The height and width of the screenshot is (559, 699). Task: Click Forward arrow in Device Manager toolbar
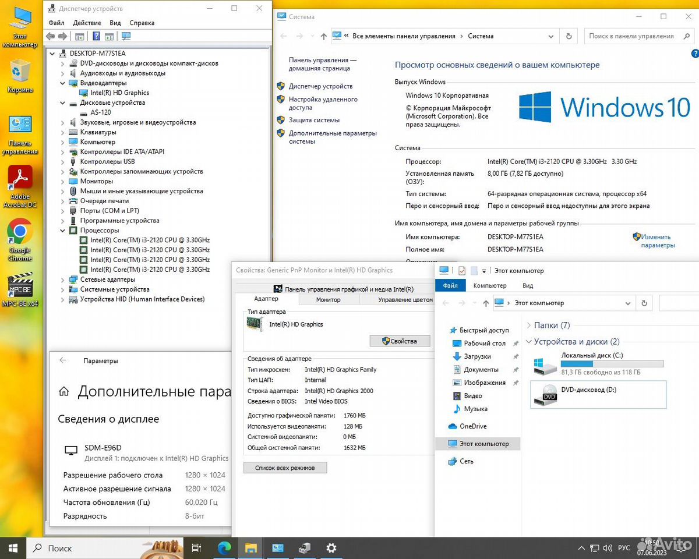click(63, 36)
